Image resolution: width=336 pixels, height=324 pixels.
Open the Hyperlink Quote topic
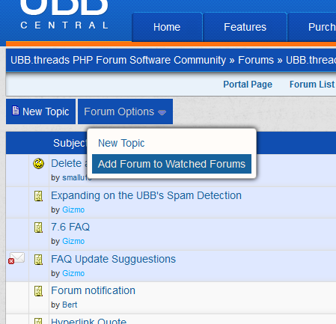click(88, 321)
